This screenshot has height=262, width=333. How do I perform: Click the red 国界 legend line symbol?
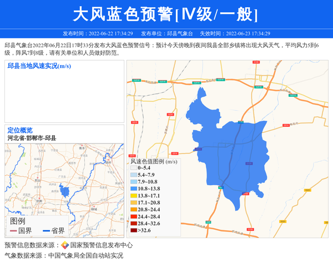point(13,231)
